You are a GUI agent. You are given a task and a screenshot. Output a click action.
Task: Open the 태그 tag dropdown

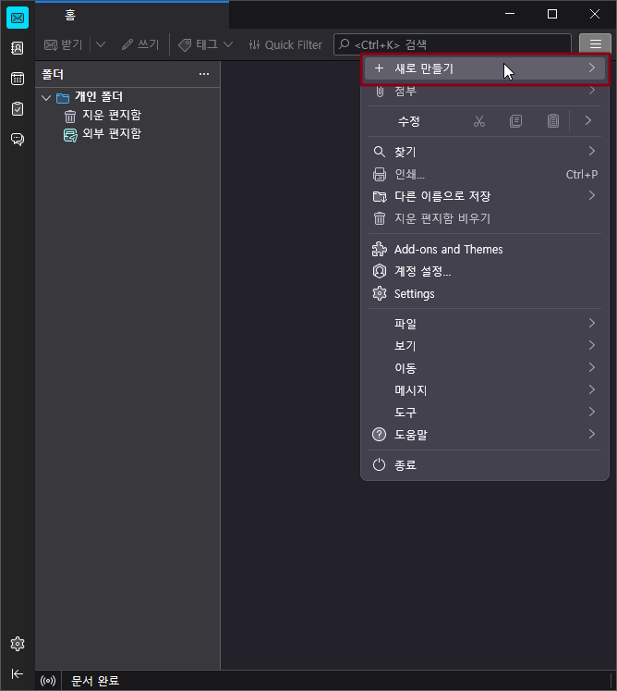coord(206,44)
